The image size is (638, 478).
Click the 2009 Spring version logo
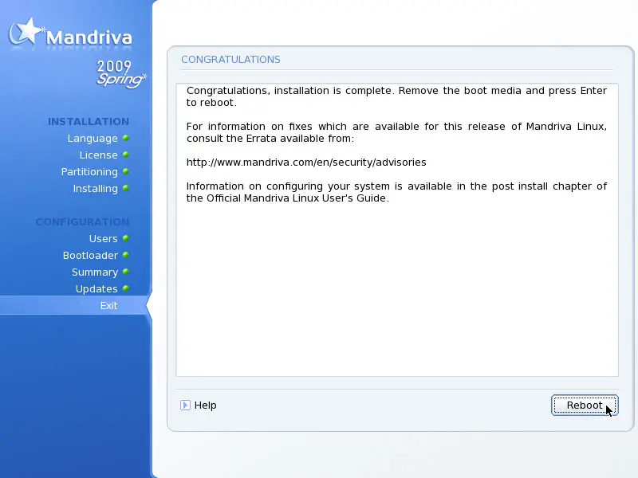click(x=121, y=73)
